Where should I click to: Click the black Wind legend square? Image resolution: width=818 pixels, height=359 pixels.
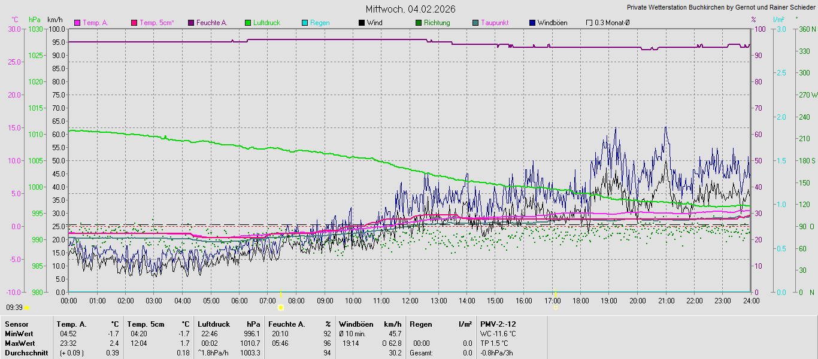pyautogui.click(x=362, y=23)
